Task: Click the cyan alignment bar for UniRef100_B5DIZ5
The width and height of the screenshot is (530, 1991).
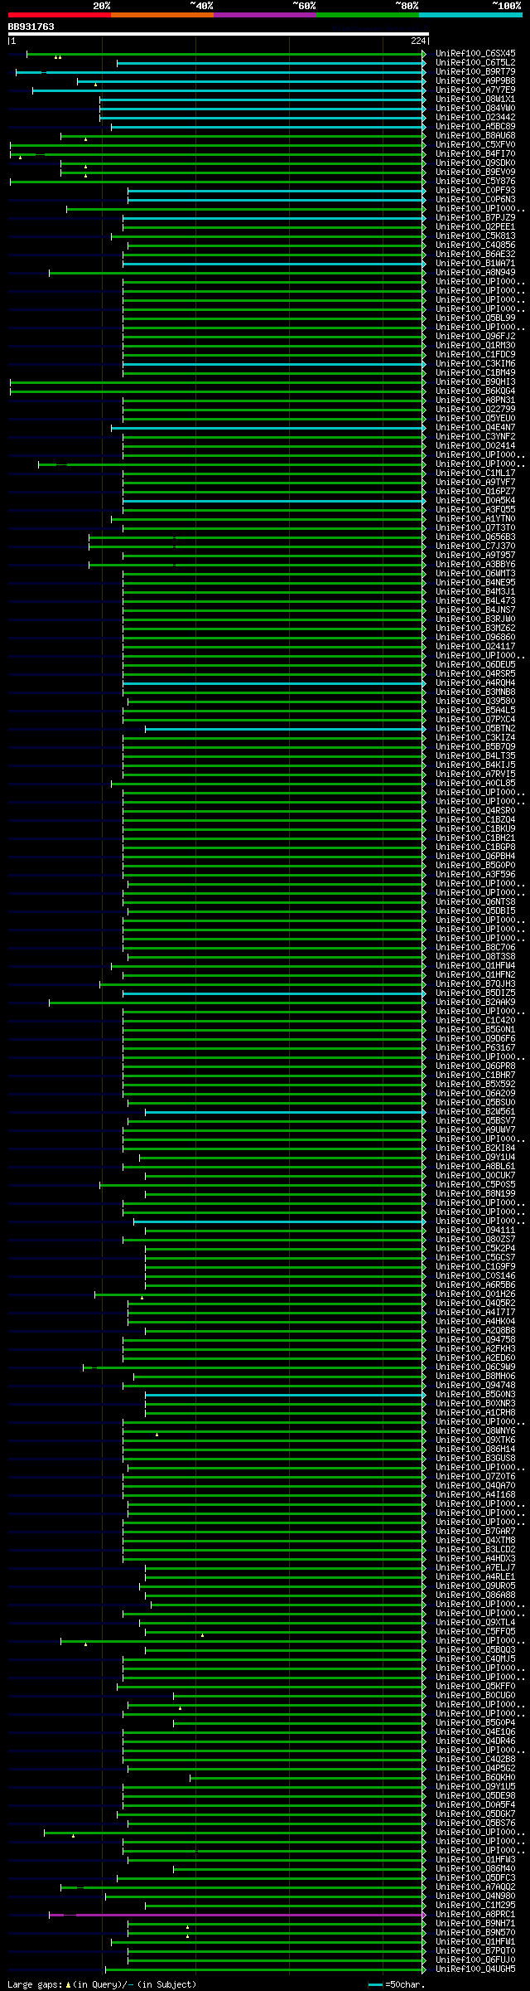Action: pos(274,993)
